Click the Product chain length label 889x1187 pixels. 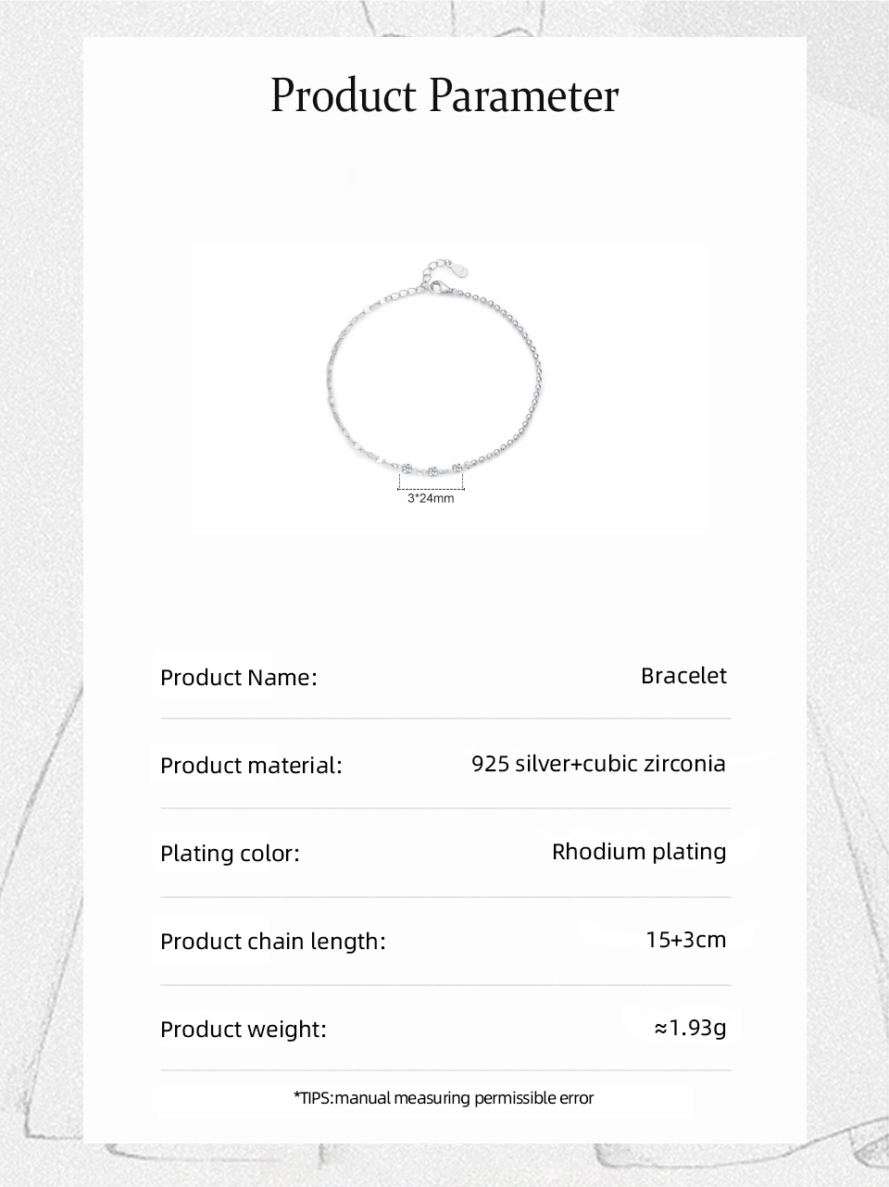coord(272,942)
